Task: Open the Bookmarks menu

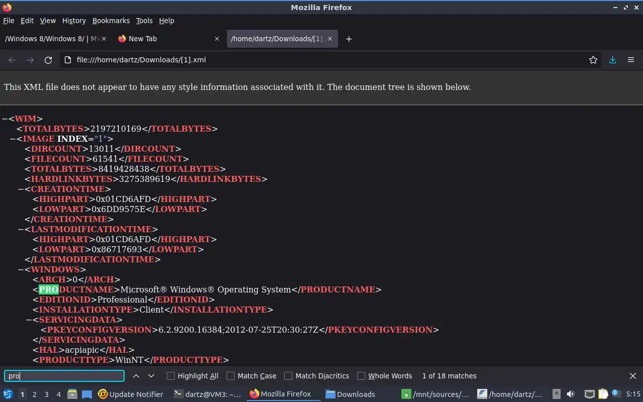Action: tap(111, 21)
